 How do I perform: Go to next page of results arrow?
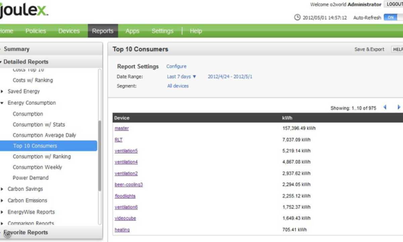tap(399, 108)
